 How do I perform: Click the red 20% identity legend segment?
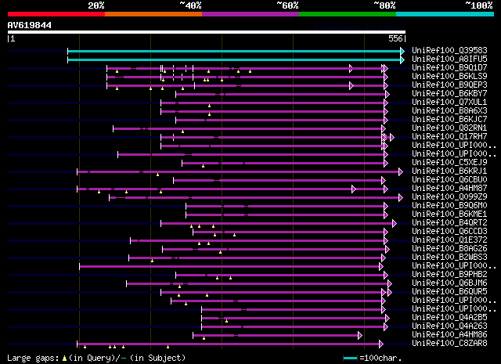[x=56, y=14]
